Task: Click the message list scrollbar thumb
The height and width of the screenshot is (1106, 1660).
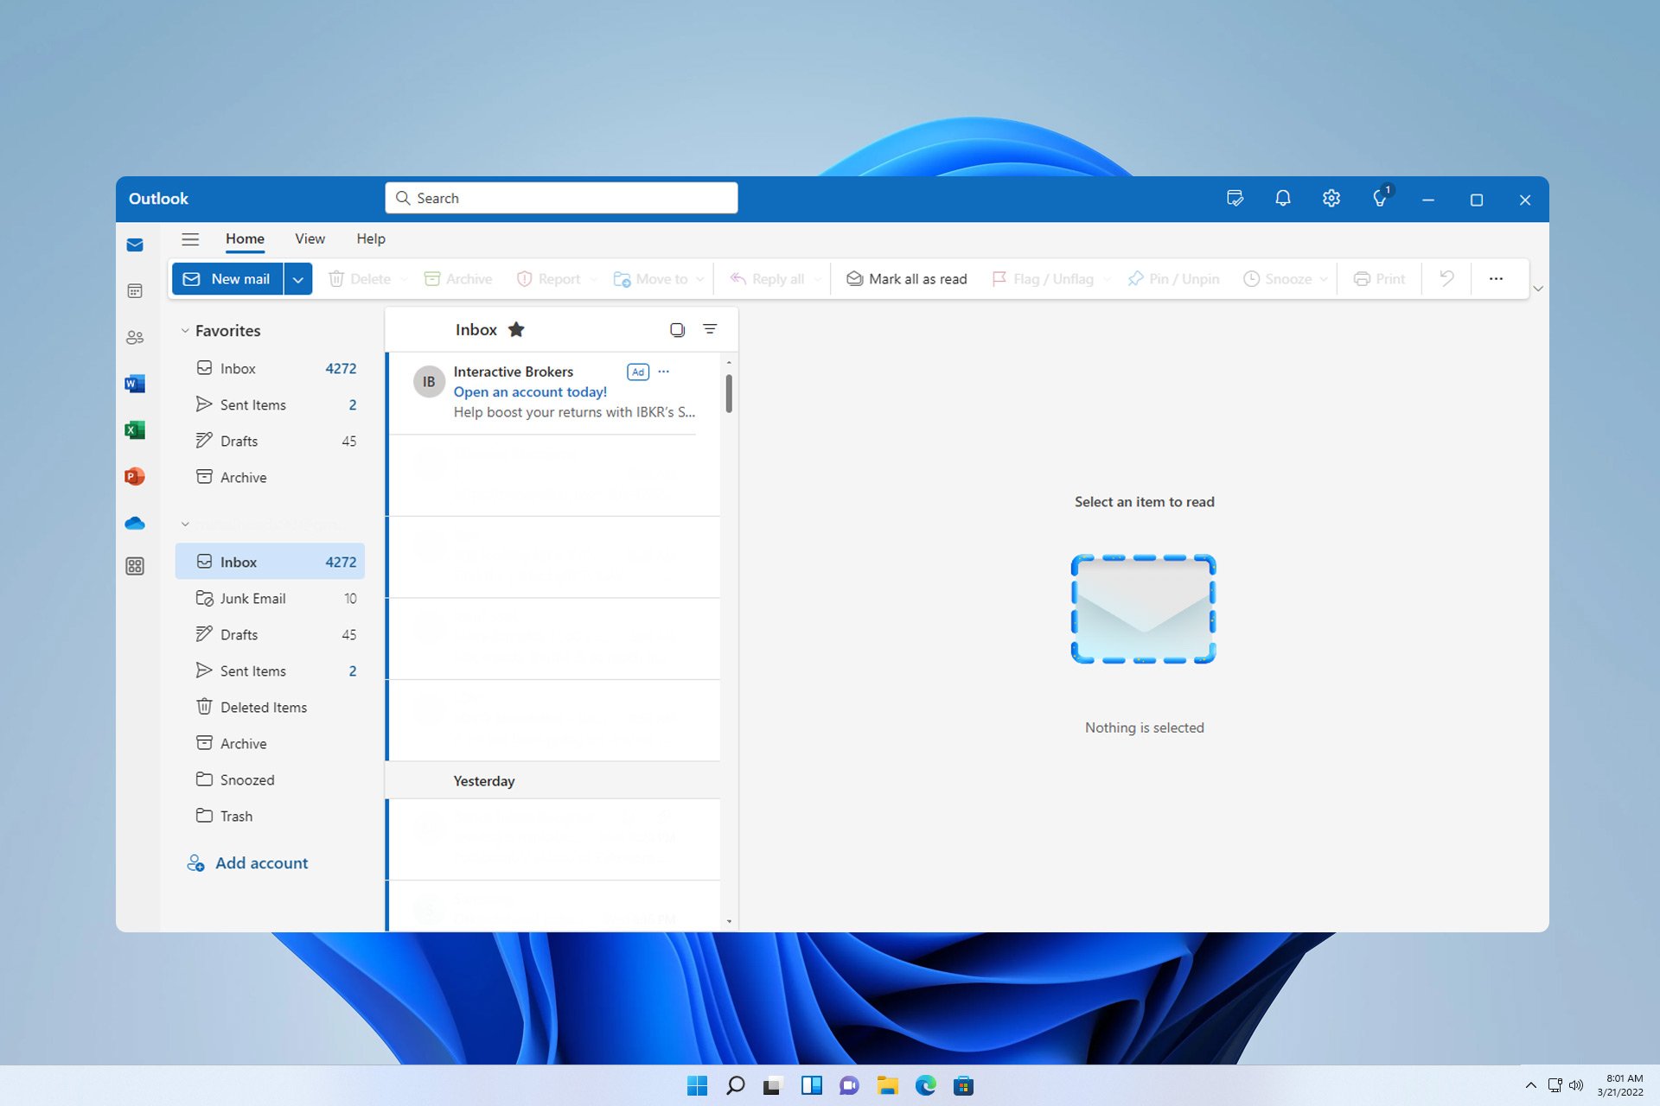Action: click(x=729, y=394)
